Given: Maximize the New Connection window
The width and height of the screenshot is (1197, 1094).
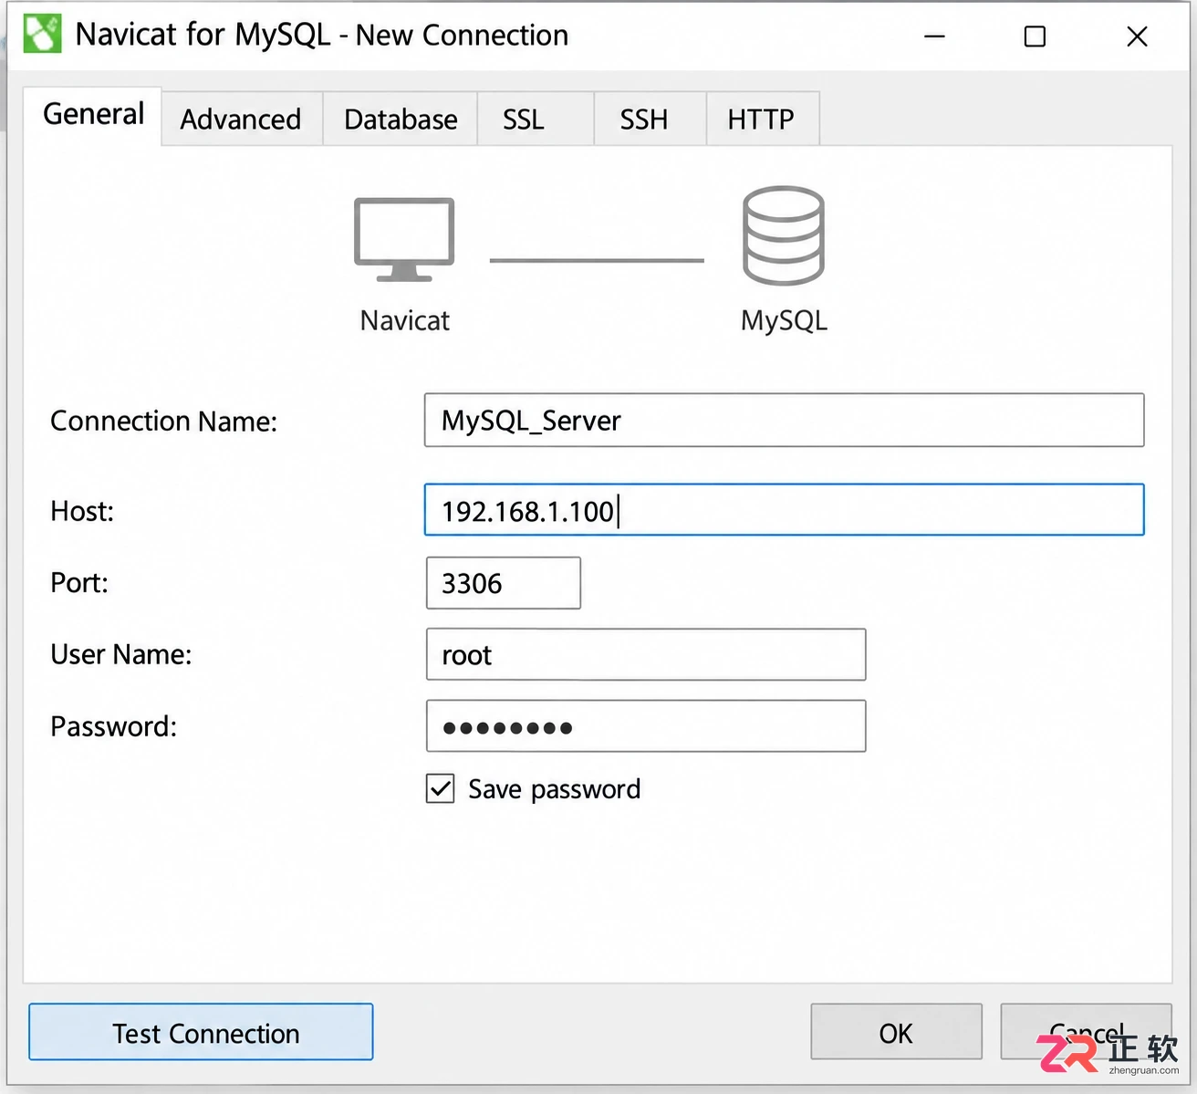Looking at the screenshot, I should coord(1035,36).
